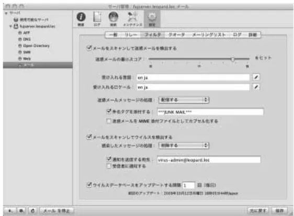Select the highlighted メール service row

coord(38,65)
